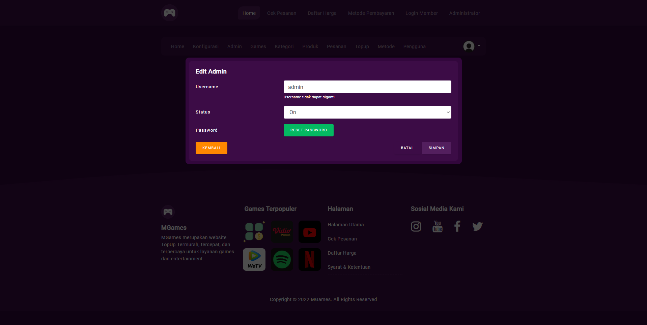Open Administrator in top navbar
This screenshot has height=325, width=647.
(x=465, y=13)
